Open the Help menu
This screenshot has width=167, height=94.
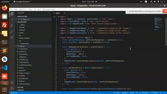point(53,9)
